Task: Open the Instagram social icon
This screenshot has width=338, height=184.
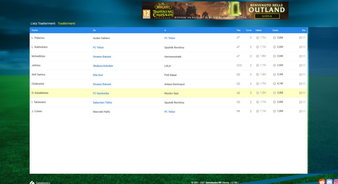Action: [336, 182]
